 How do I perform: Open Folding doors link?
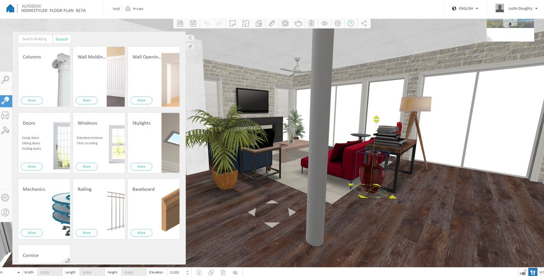pyautogui.click(x=31, y=149)
